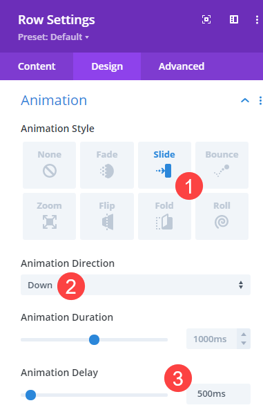Select the Bounce animation style

pyautogui.click(x=222, y=165)
